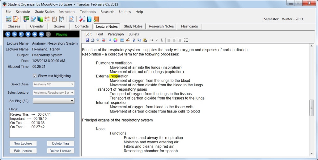Toggle bold formatting
This screenshot has height=160, width=318.
(x=151, y=40)
